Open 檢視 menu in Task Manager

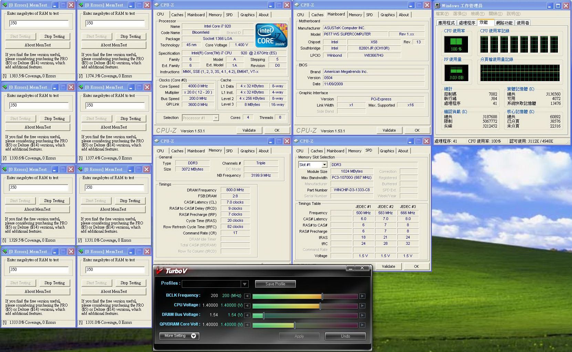pyautogui.click(x=478, y=14)
